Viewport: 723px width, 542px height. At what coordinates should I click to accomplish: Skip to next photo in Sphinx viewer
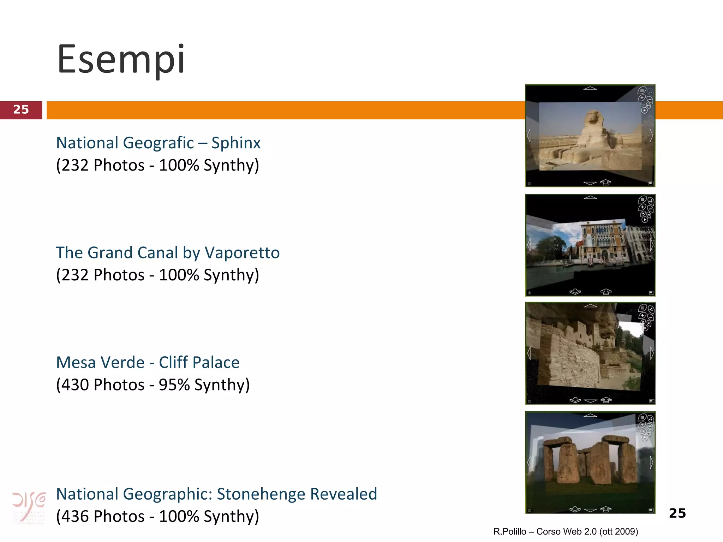(648, 106)
